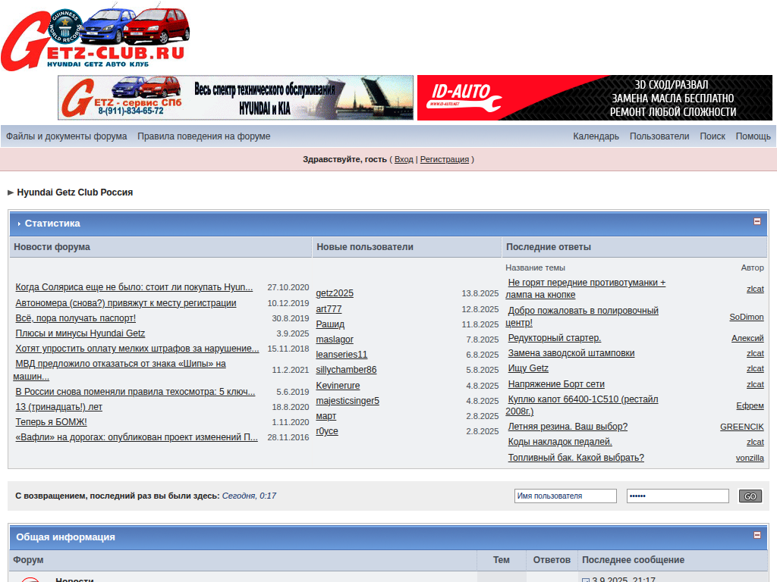Collapse the Статистика section
The height and width of the screenshot is (582, 777).
tap(757, 222)
